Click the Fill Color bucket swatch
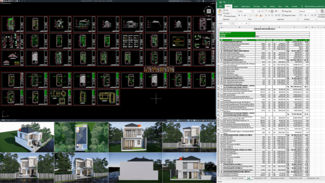Screen dimensions: 325x183 coord(256,15)
